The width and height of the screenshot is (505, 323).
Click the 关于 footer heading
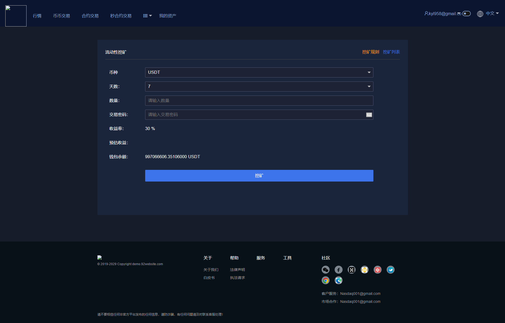click(x=208, y=258)
